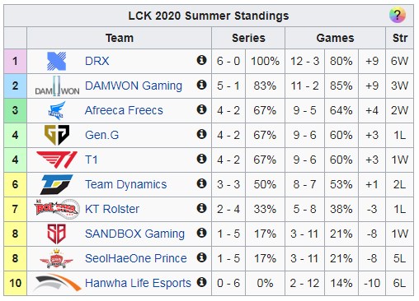Viewport: 419px width, 301px height.
Task: Click the info icon beside Afreeca Freecs
Action: (201, 109)
